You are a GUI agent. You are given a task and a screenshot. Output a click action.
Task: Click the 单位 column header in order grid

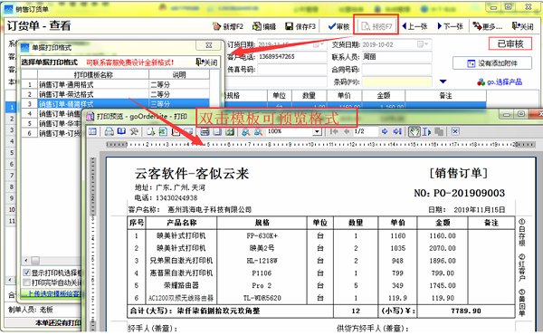coord(279,96)
